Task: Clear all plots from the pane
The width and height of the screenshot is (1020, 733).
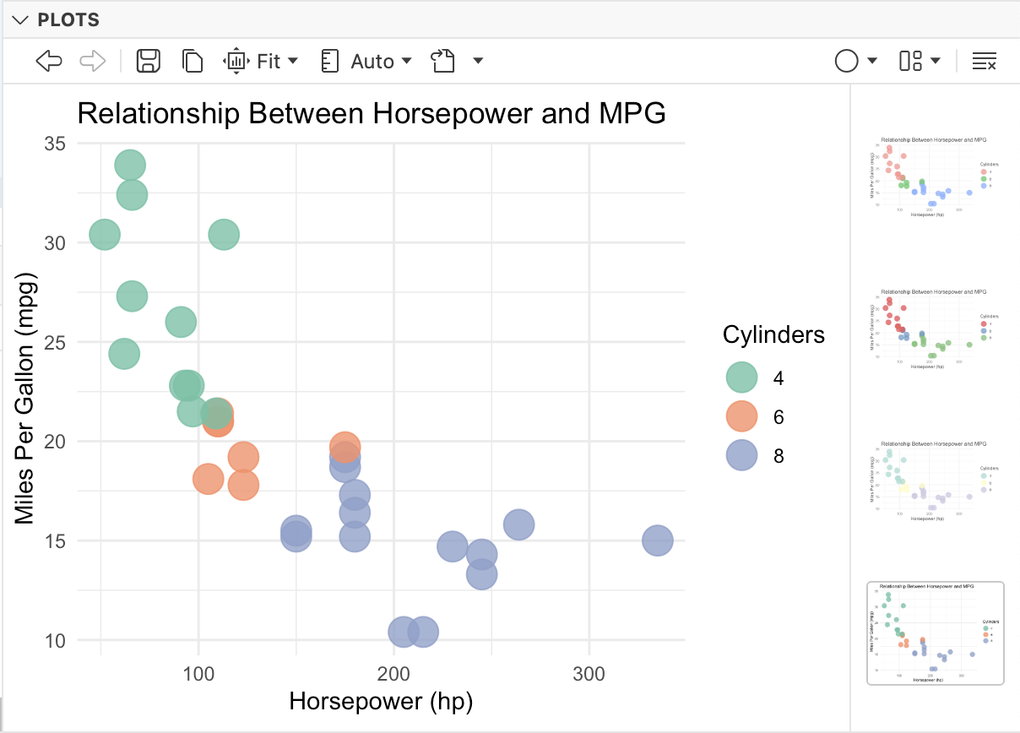Action: point(985,61)
